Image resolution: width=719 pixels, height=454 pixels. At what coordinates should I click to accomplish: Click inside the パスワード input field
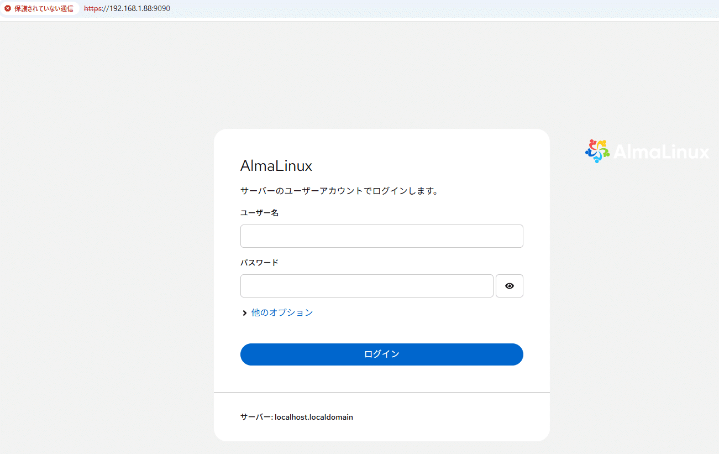point(366,286)
